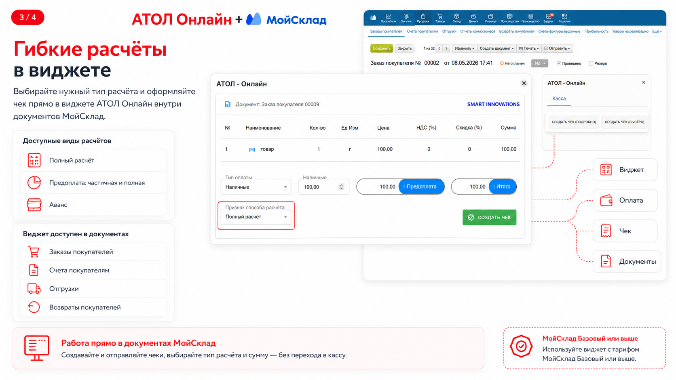
Task: Open the Отгрузки tab in the sub-navigation
Action: [449, 31]
